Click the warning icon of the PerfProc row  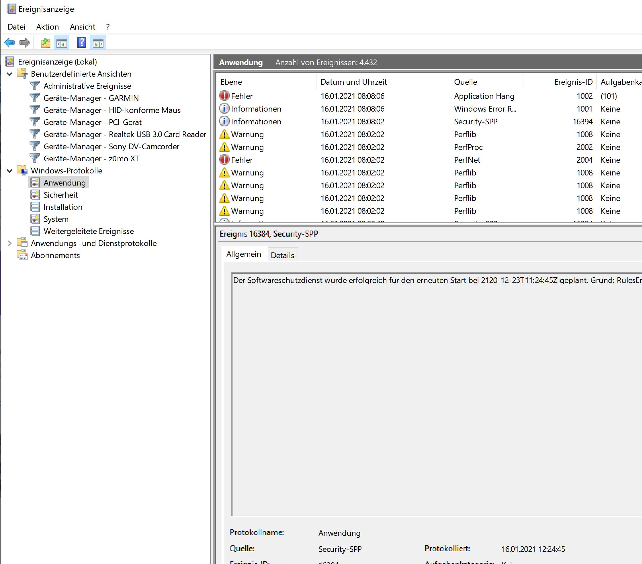[224, 147]
